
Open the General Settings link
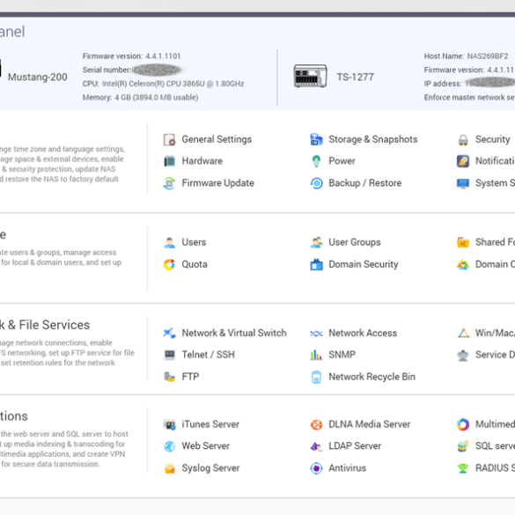(217, 140)
